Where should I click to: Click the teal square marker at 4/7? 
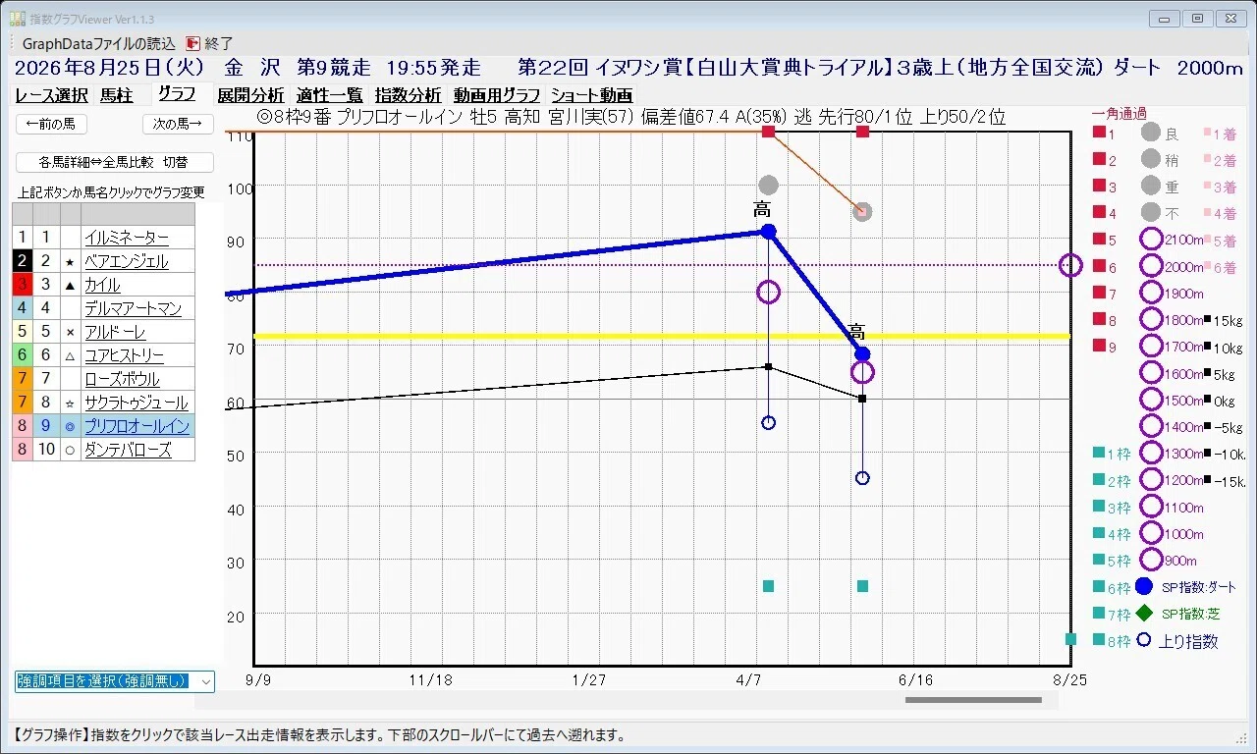(x=769, y=586)
